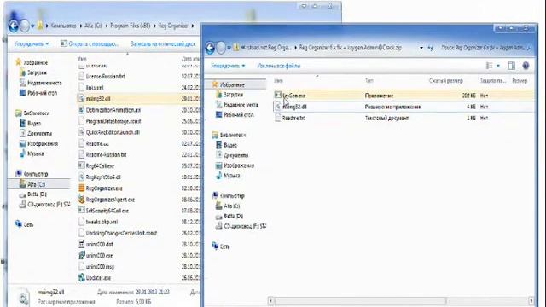The width and height of the screenshot is (546, 307).
Task: Open the view options dropdown arrow in the zip window
Action: (x=498, y=66)
